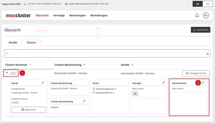Open the notifications bell
This screenshot has width=215, height=123.
point(197,15)
